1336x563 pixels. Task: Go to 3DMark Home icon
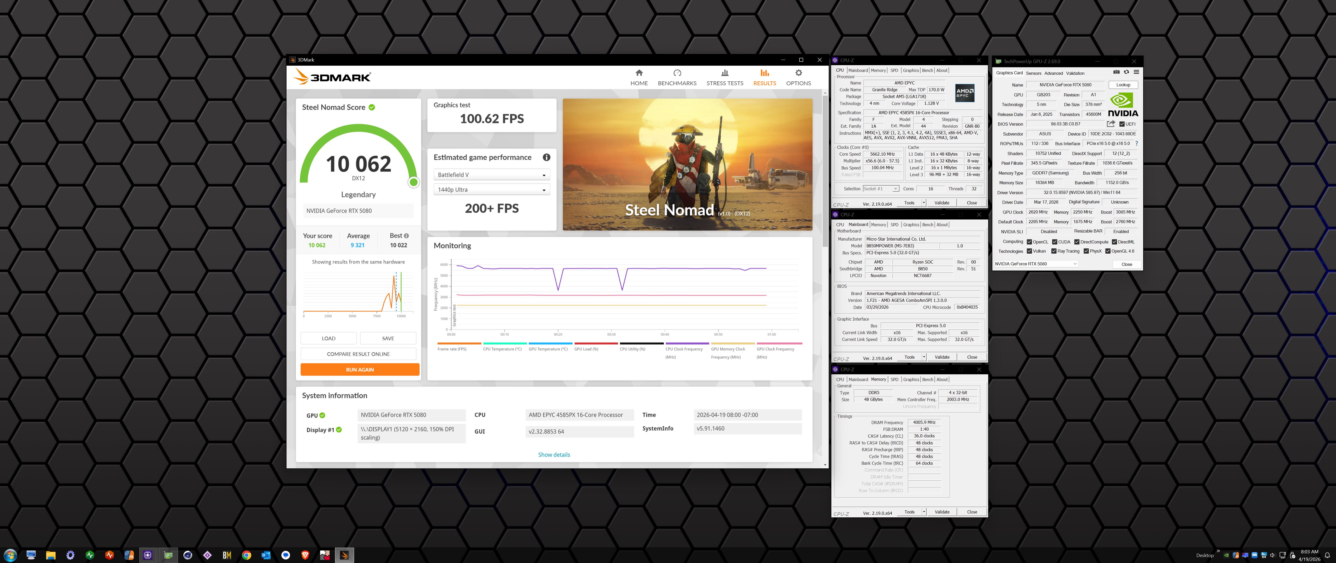click(x=639, y=73)
